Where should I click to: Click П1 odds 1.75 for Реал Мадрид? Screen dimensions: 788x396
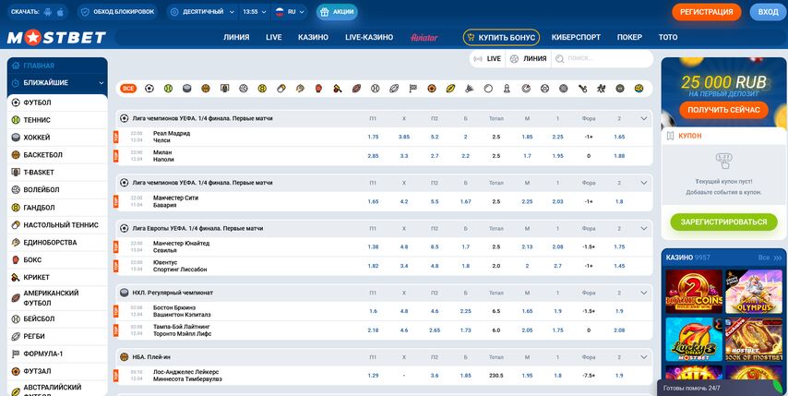pos(373,137)
